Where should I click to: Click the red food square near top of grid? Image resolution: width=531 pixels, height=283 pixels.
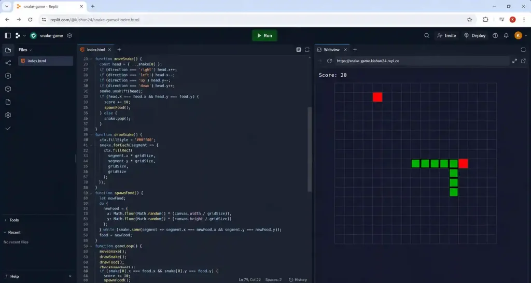378,97
